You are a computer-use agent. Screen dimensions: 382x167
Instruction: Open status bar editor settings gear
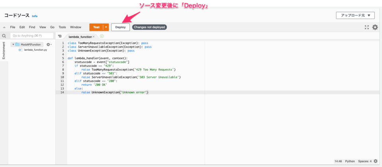(x=376, y=161)
